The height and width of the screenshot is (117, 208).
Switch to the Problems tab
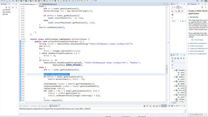coord(24,106)
